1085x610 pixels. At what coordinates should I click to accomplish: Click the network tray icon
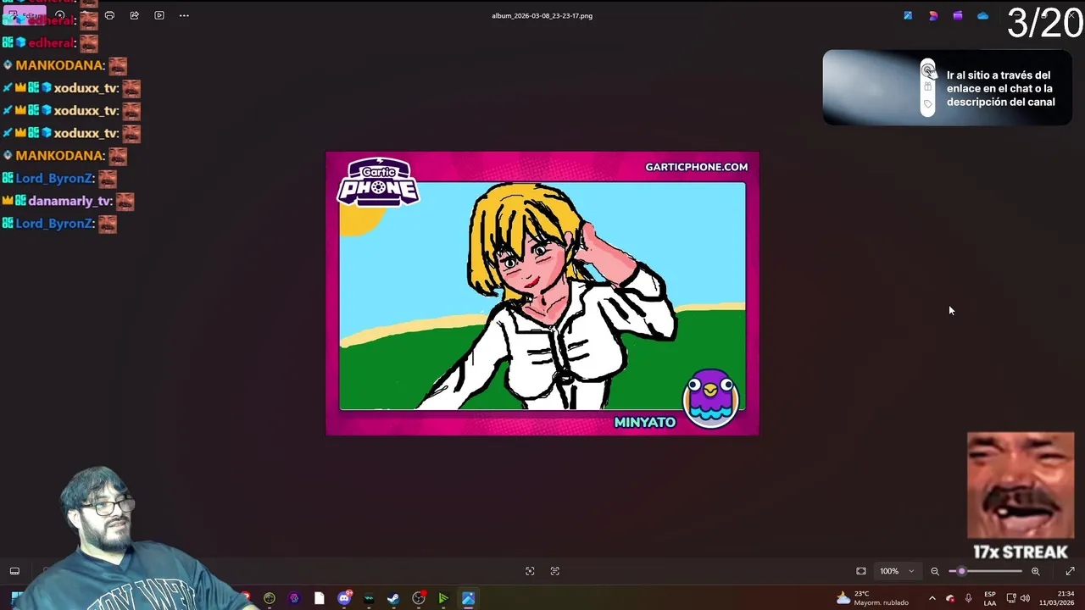[1010, 598]
